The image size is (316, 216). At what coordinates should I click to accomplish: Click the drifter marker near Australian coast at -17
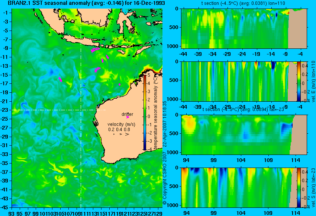pyautogui.click(x=119, y=85)
